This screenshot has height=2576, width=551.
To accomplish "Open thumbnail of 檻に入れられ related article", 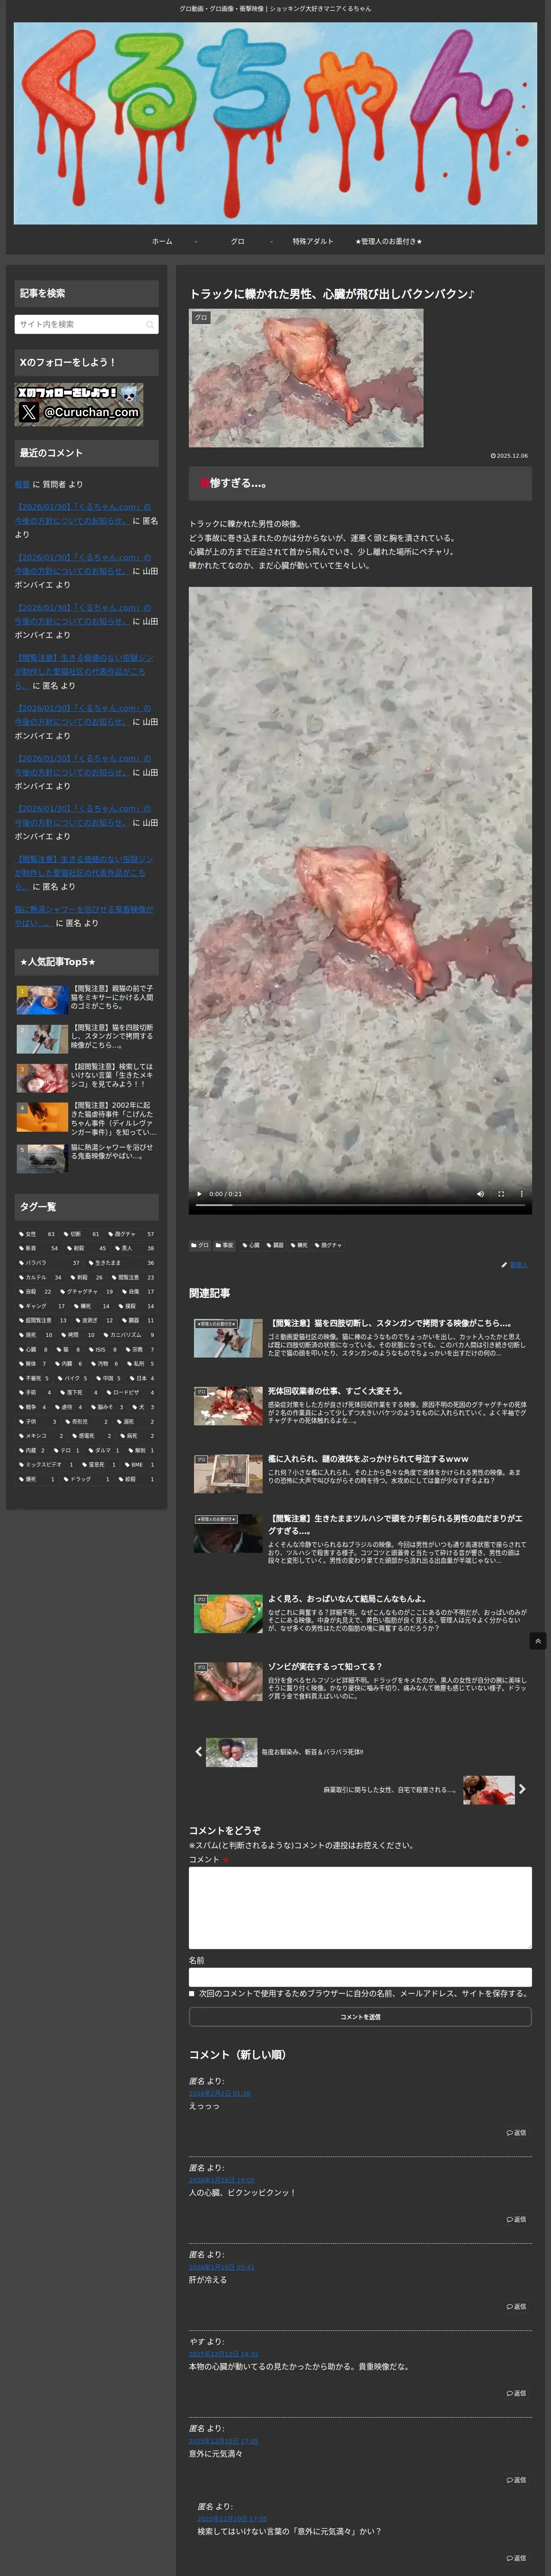I will coord(228,1474).
